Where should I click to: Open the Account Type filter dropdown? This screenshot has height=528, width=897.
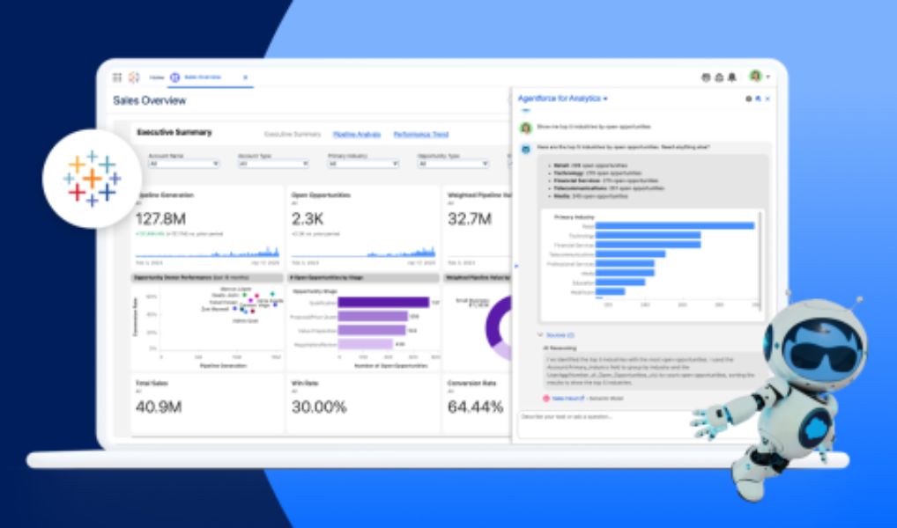273,164
